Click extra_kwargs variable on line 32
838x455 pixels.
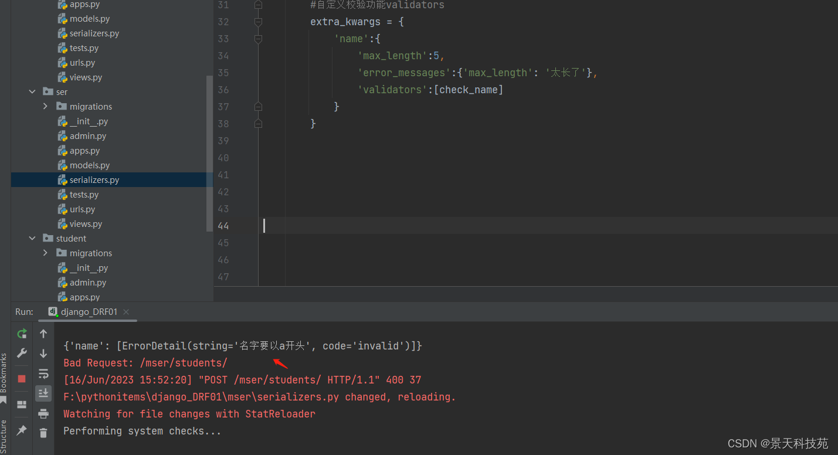click(345, 22)
